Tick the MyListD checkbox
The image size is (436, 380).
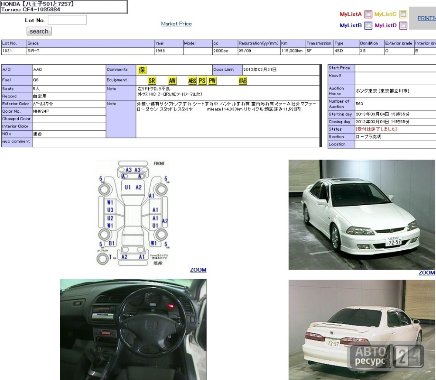tap(403, 26)
